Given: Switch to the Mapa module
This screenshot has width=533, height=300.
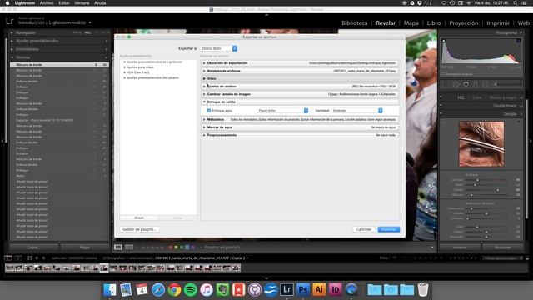Looking at the screenshot, I should click(x=411, y=23).
